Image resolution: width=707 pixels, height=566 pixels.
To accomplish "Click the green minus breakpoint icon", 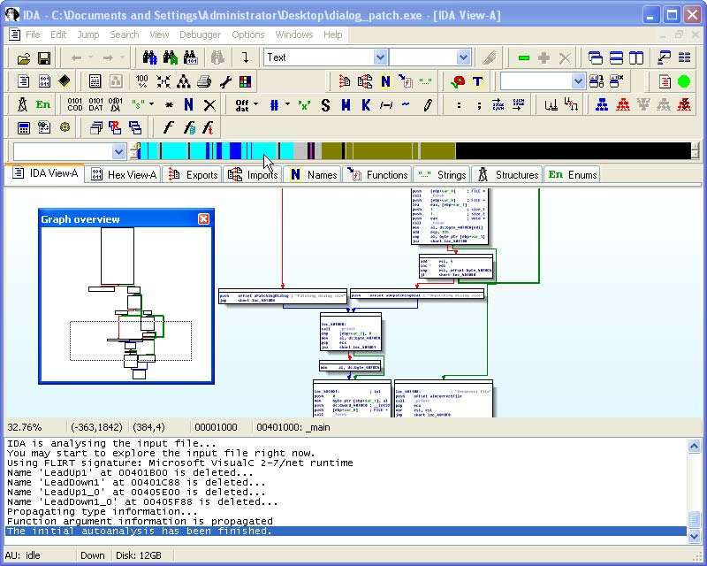I will pyautogui.click(x=523, y=57).
